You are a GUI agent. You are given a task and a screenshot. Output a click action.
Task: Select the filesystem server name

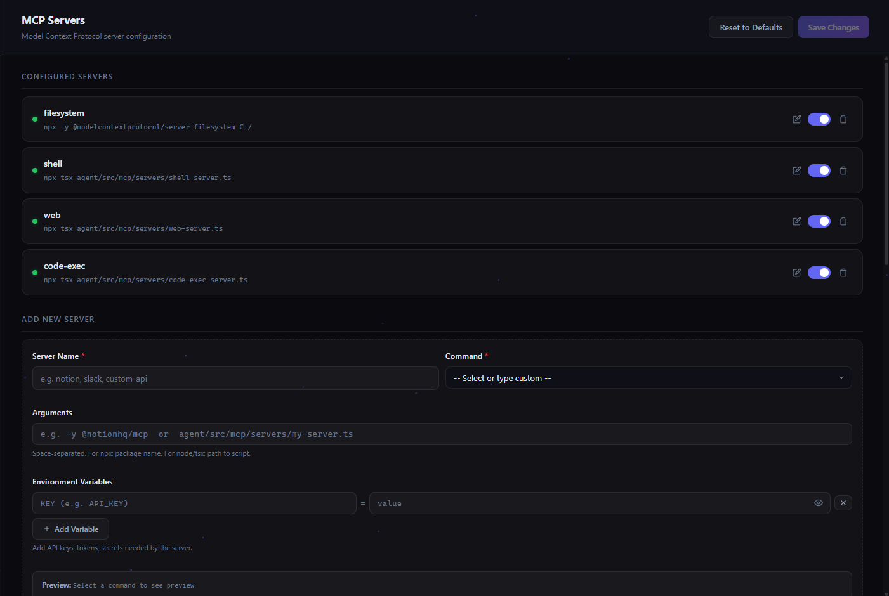click(x=64, y=113)
